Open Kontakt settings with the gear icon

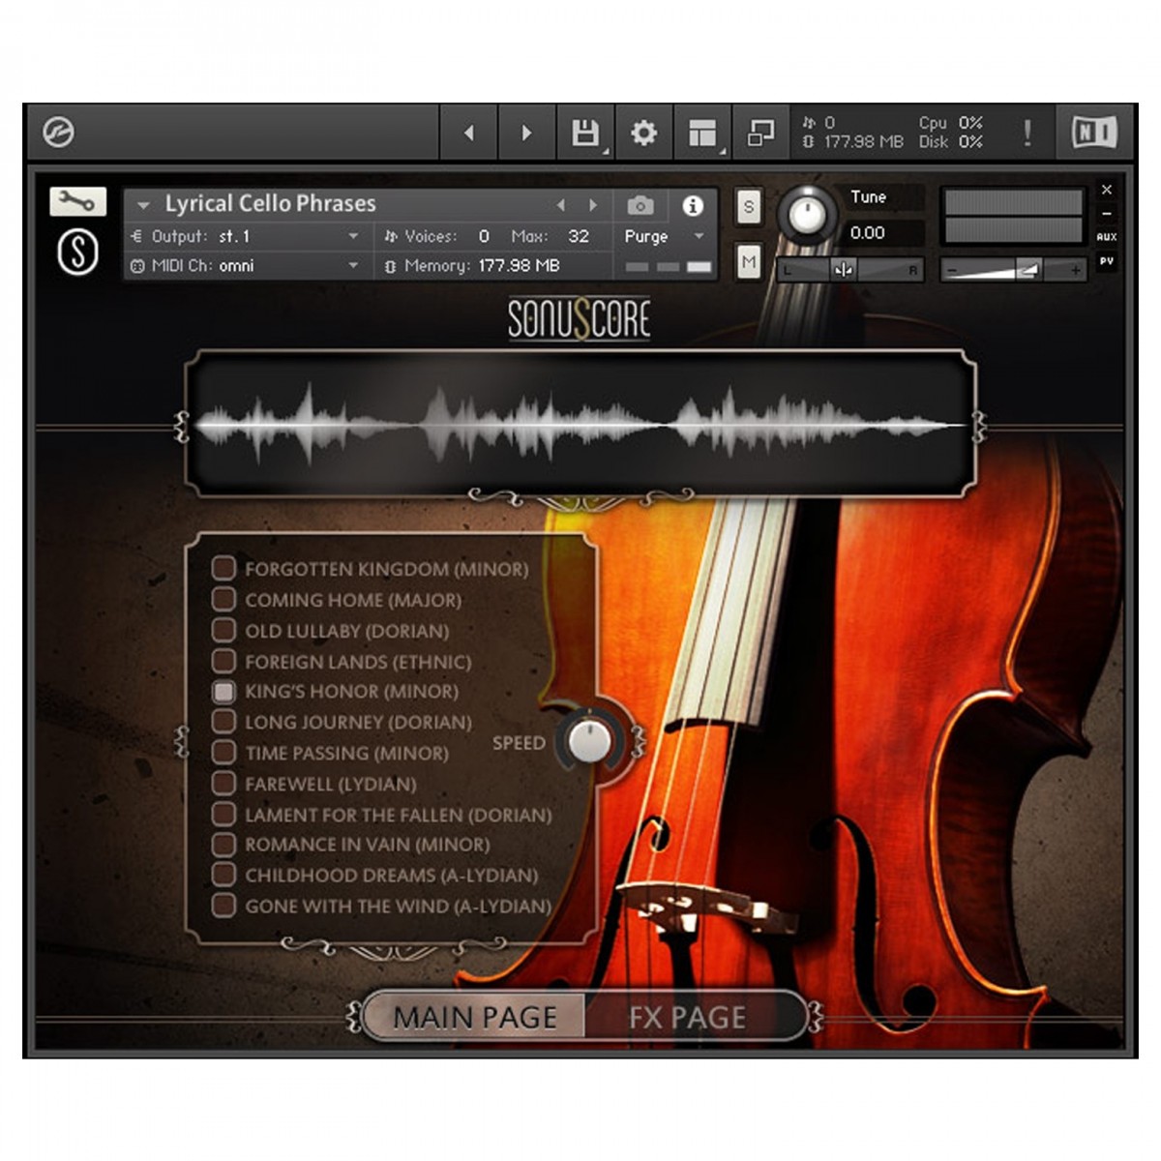[x=642, y=133]
